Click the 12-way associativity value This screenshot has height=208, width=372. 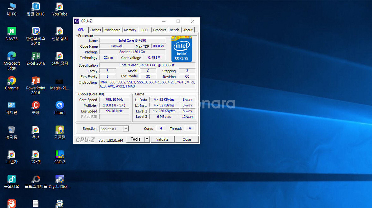pyautogui.click(x=187, y=116)
